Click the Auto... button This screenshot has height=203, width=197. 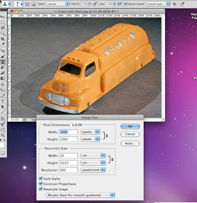(130, 143)
